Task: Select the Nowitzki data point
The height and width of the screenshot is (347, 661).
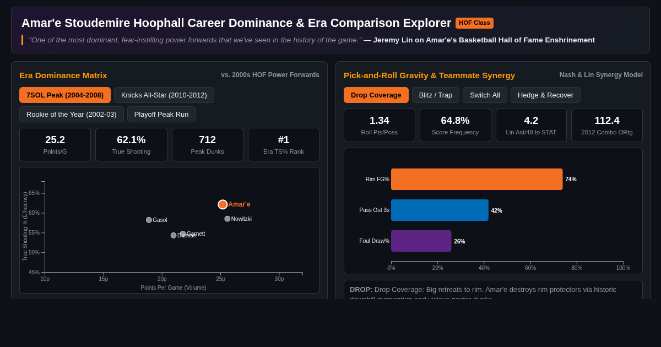Action: (227, 219)
